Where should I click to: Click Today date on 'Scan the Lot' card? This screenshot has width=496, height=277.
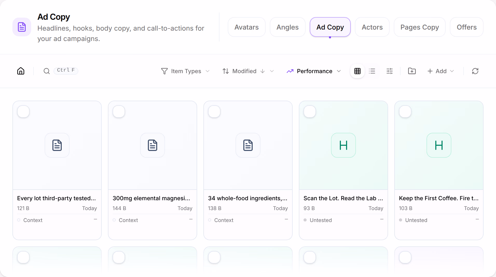click(376, 208)
